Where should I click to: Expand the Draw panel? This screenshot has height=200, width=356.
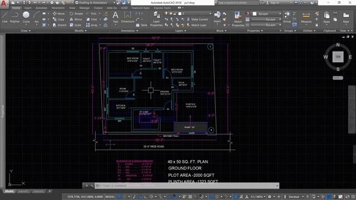click(x=26, y=31)
